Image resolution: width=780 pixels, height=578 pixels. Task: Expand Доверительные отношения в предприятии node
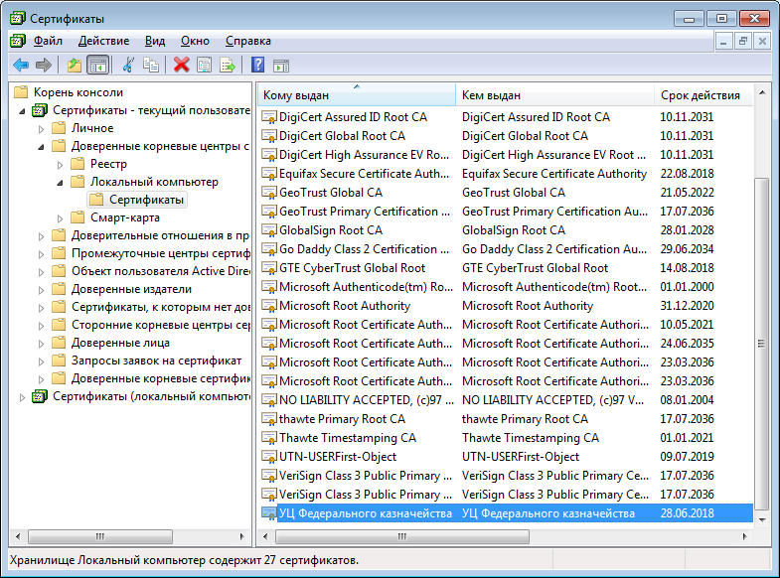pos(42,236)
